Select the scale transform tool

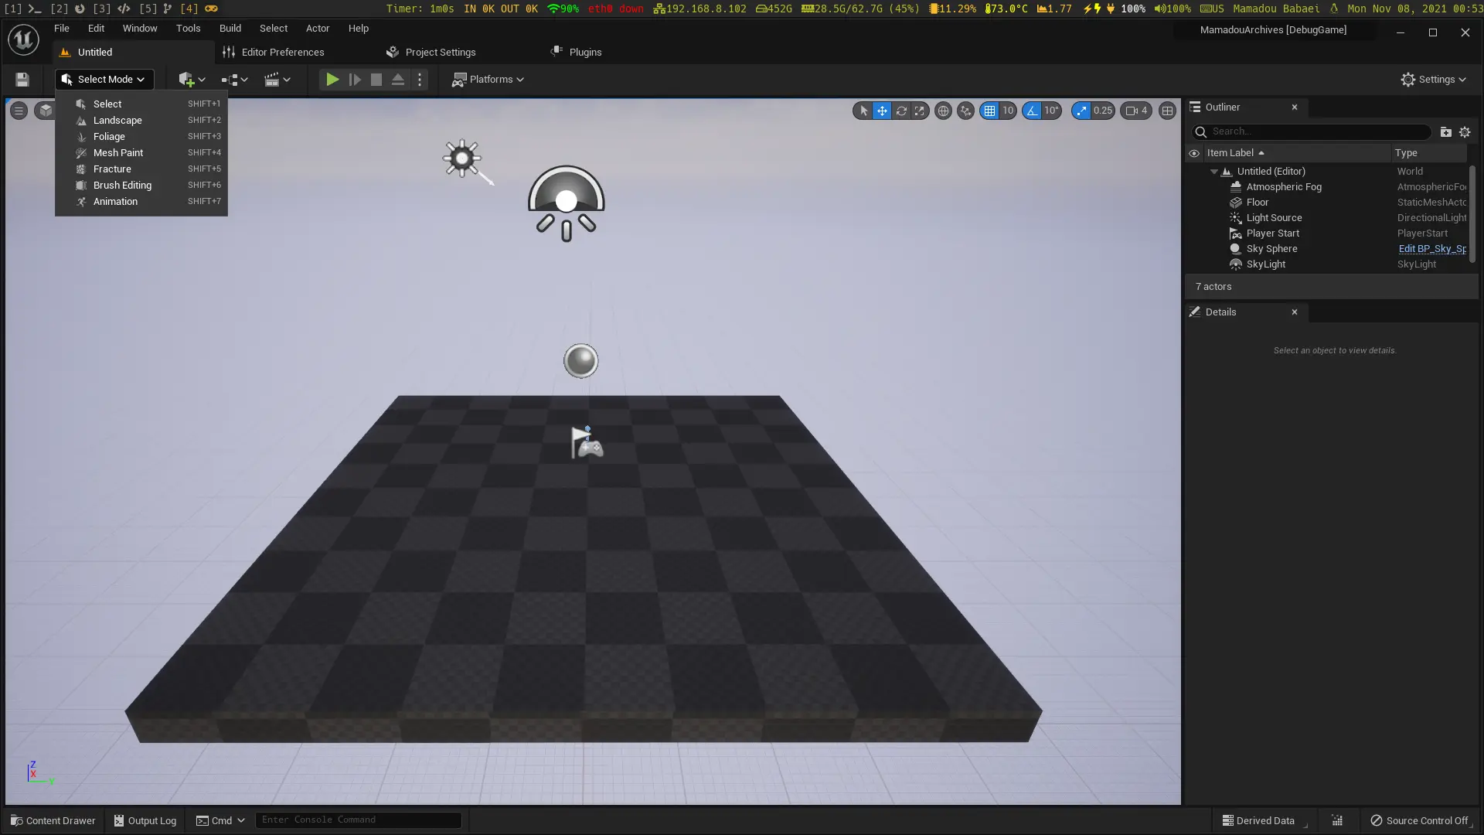pos(920,111)
